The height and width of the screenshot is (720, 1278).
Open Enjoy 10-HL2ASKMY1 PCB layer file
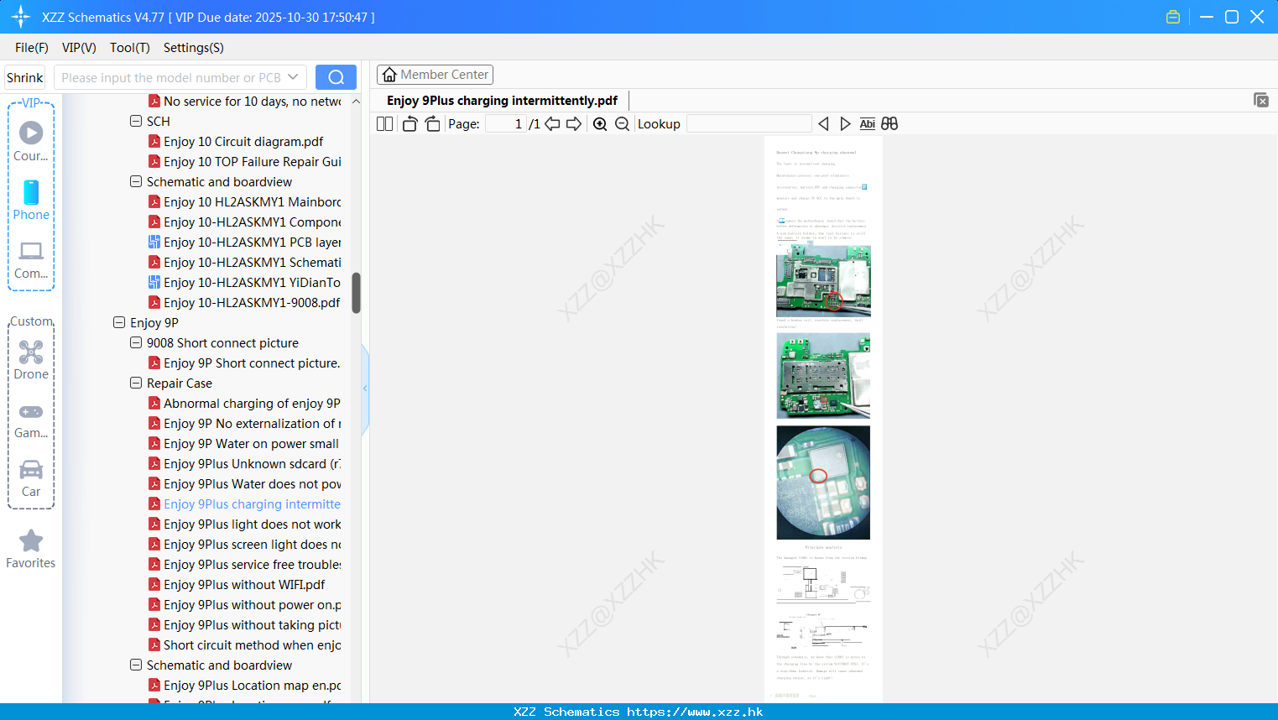click(x=245, y=242)
